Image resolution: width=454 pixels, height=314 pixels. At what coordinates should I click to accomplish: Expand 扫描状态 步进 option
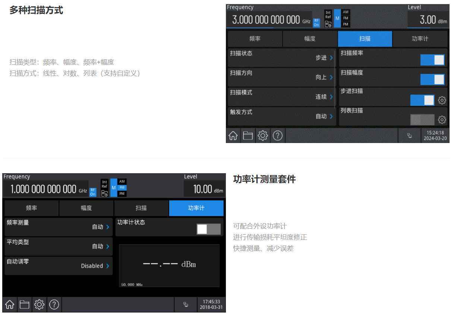click(281, 58)
